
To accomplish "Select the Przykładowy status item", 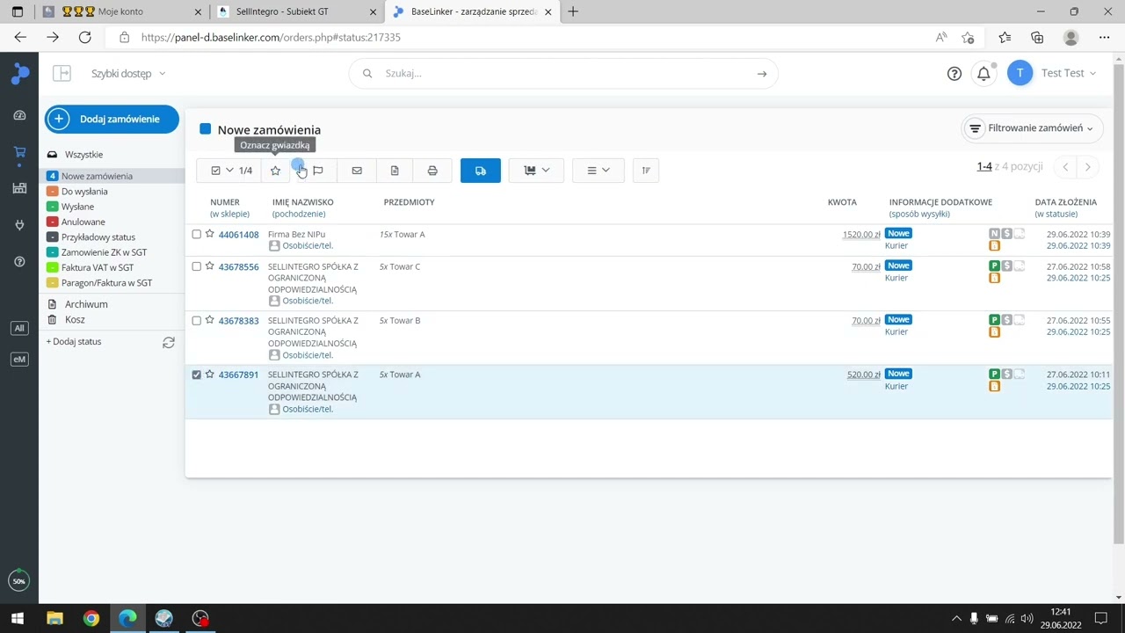I will pos(98,237).
